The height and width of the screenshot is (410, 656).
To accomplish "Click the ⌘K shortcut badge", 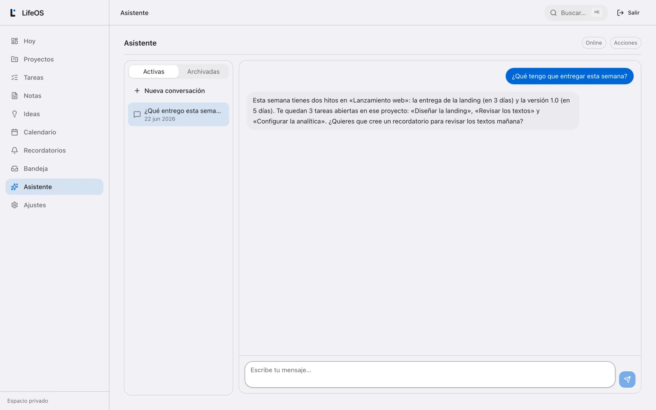I will [597, 12].
